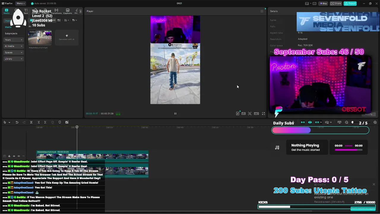
Task: Delete the selected clip
Action: (53, 122)
